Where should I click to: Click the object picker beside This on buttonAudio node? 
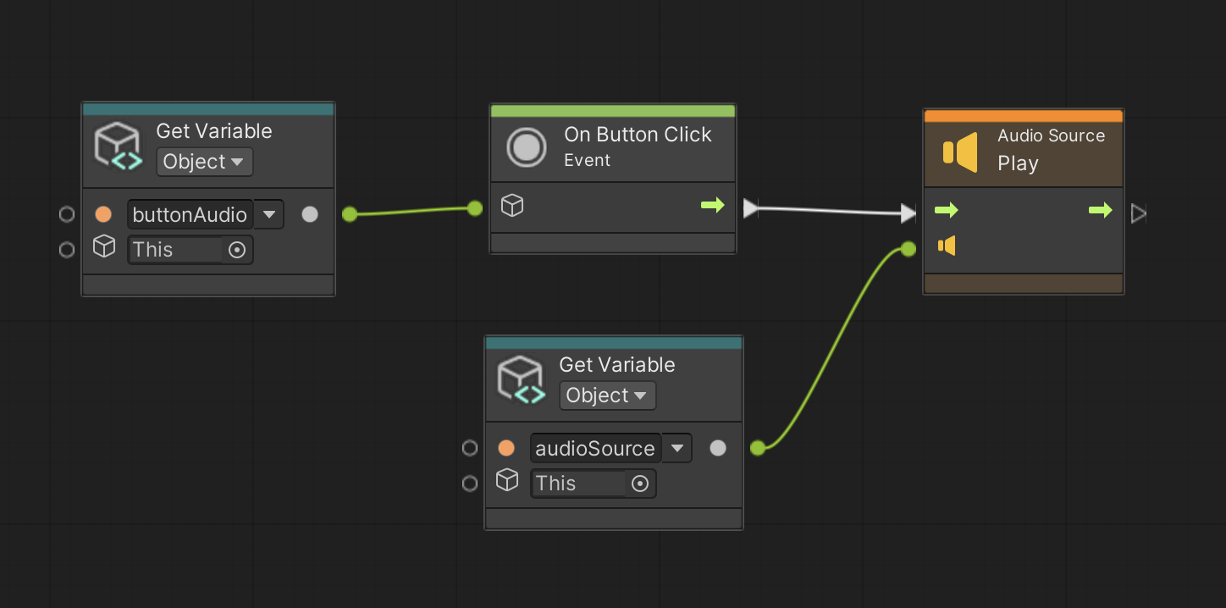point(237,250)
